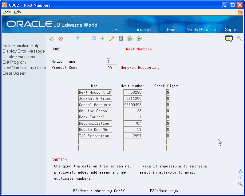Click F8=Next Numbers by Co/FY function key
The height and width of the screenshot is (196, 245).
(99, 191)
